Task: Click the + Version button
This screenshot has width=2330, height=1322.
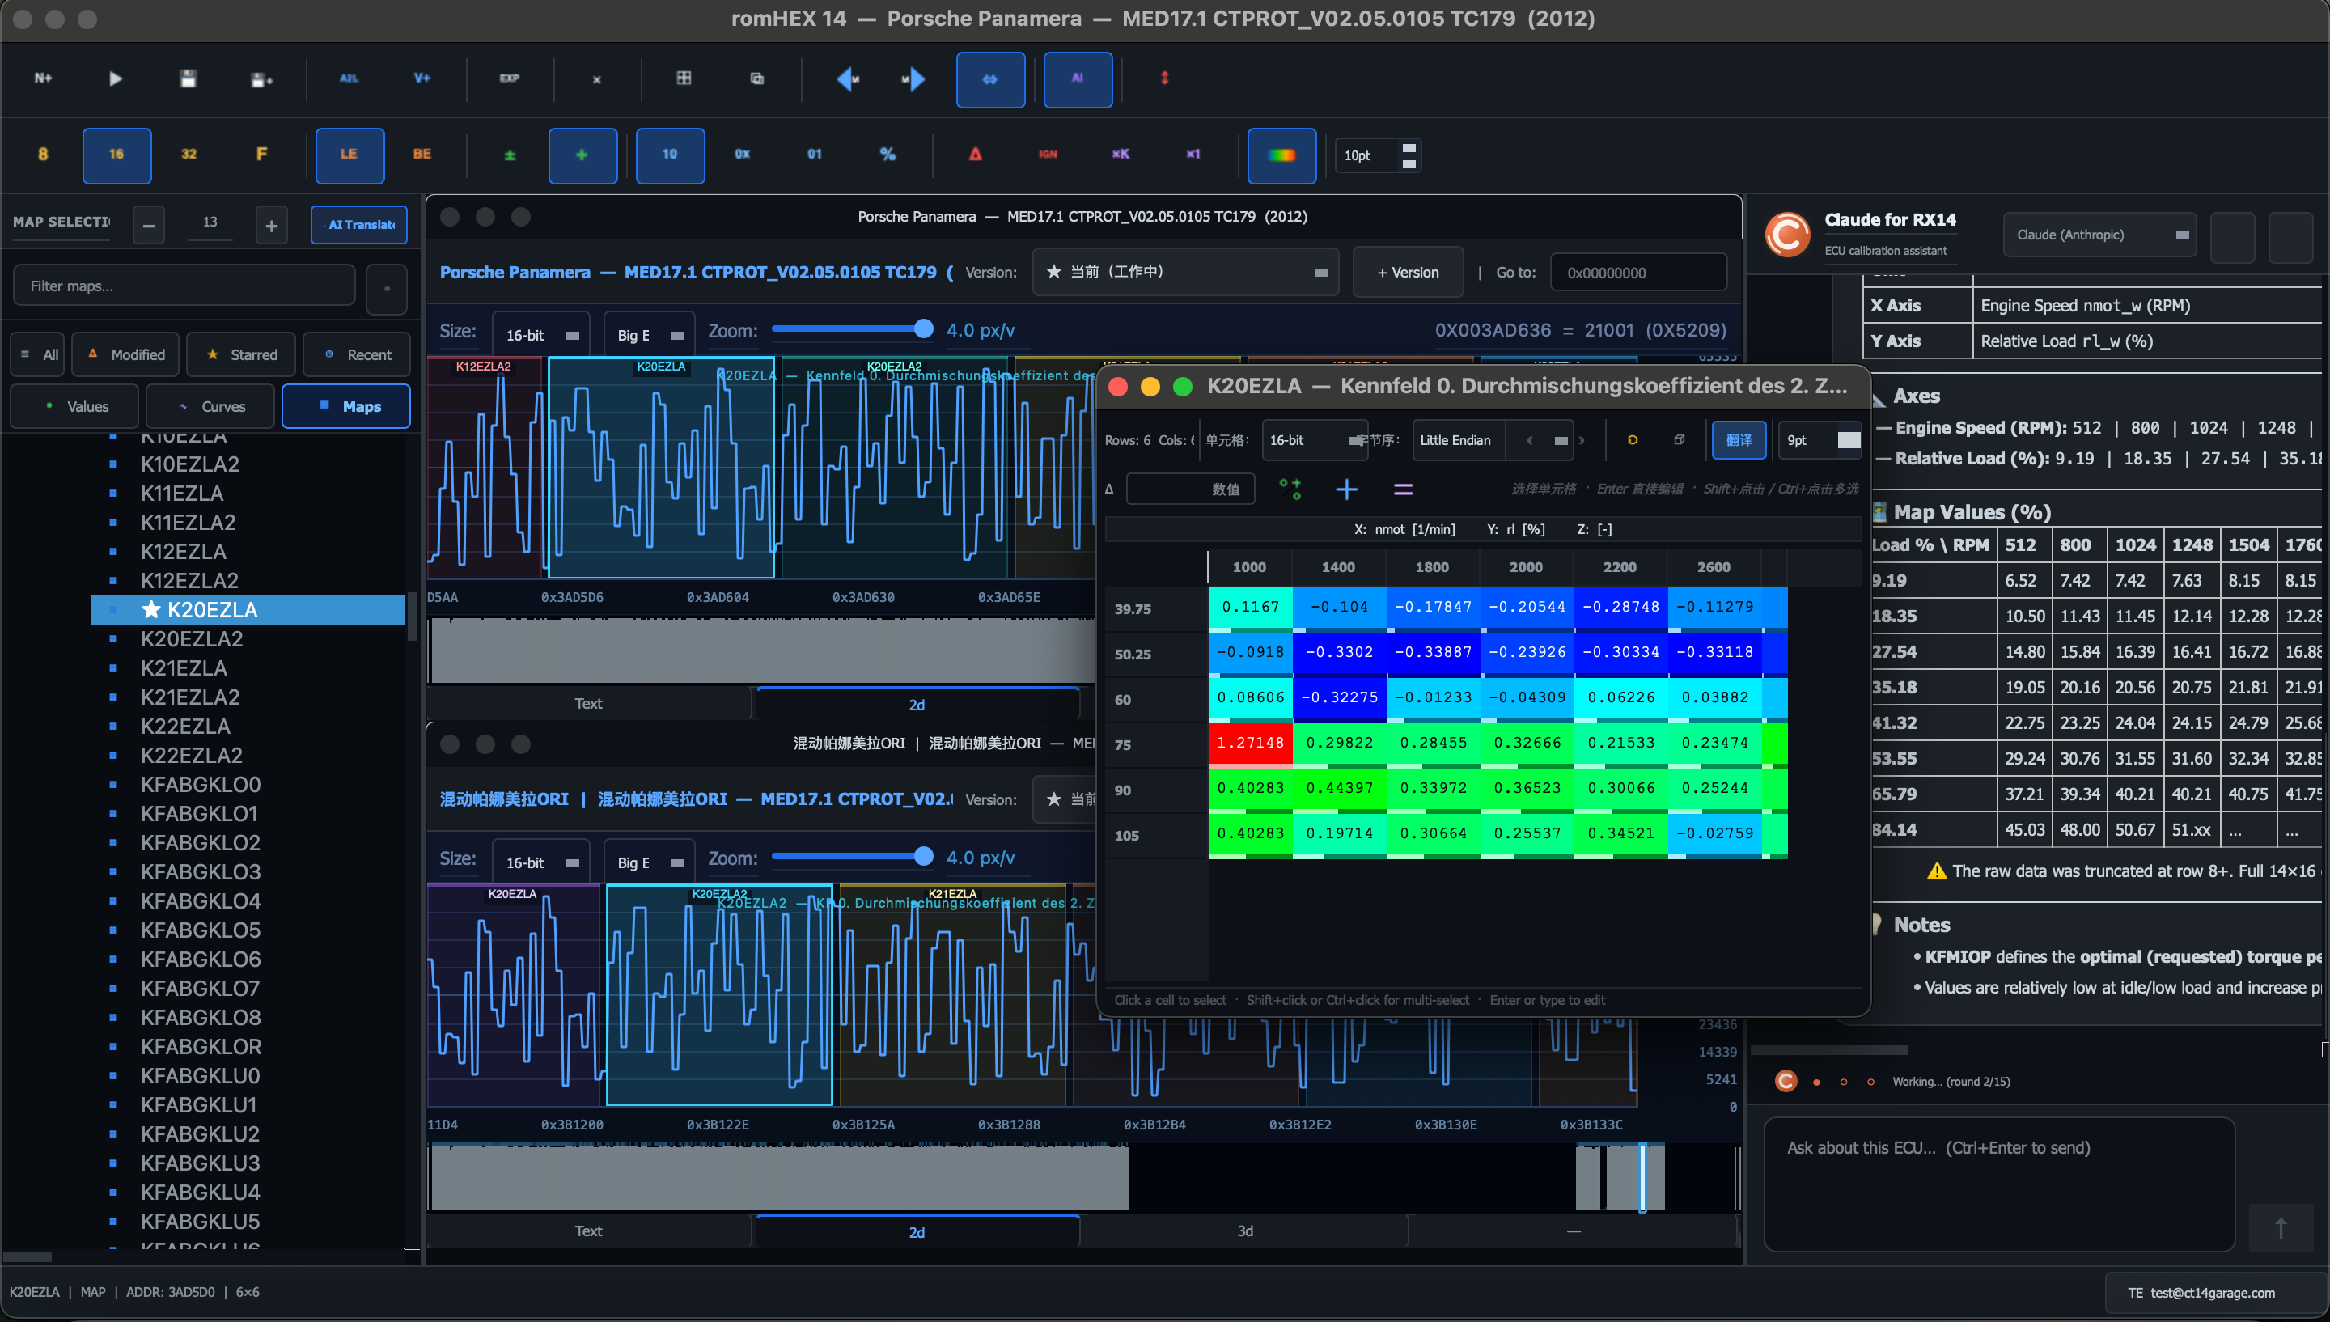Action: click(x=1407, y=272)
